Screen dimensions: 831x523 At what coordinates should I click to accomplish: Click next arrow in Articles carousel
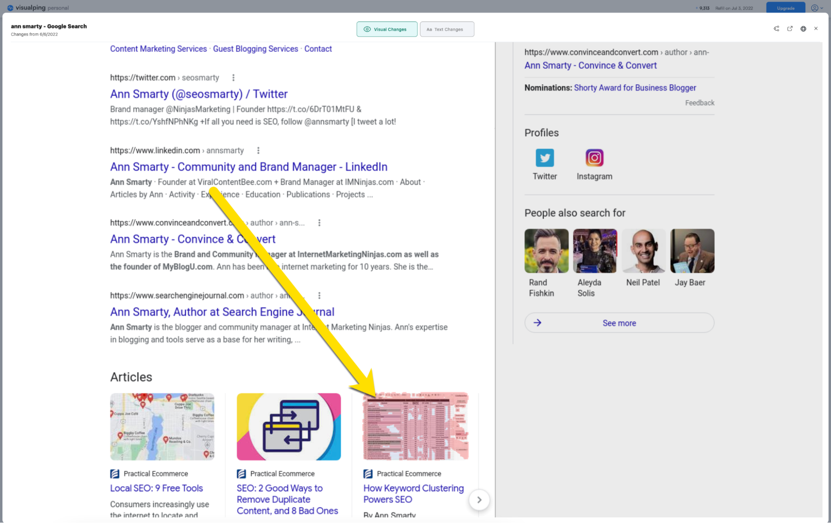[479, 500]
